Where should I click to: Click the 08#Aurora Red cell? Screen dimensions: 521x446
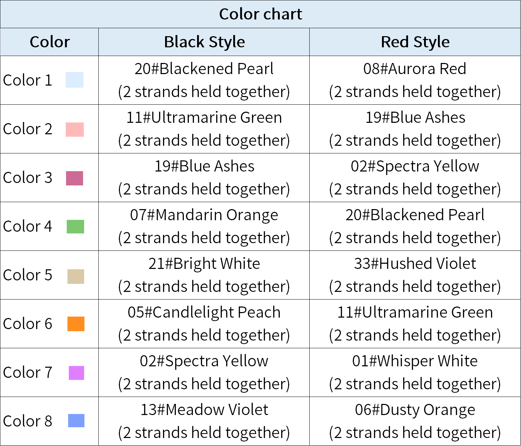click(415, 80)
